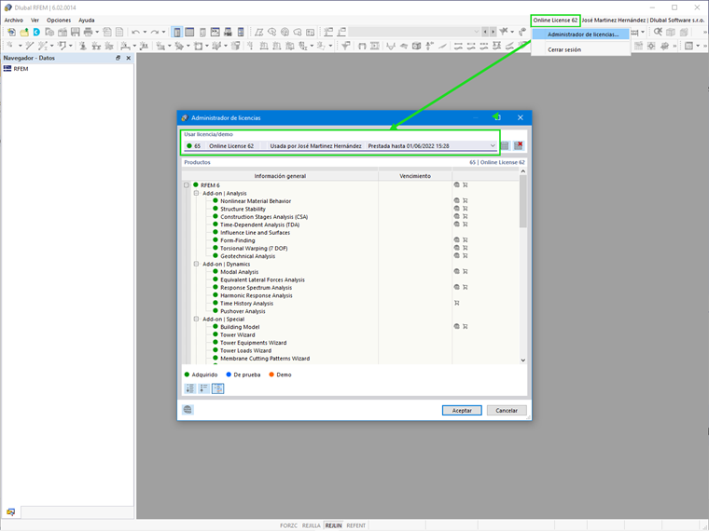Click the return license red X icon

coord(518,145)
